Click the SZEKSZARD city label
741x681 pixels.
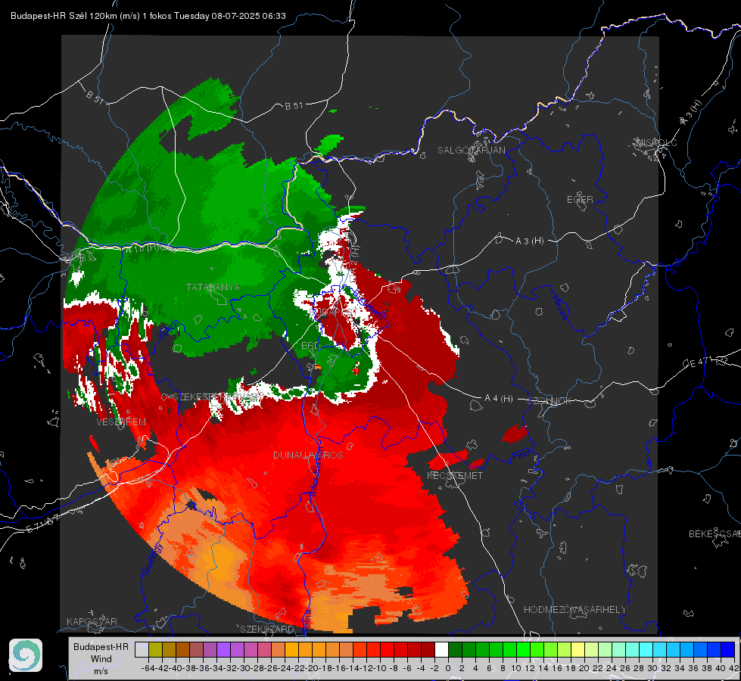coord(267,629)
